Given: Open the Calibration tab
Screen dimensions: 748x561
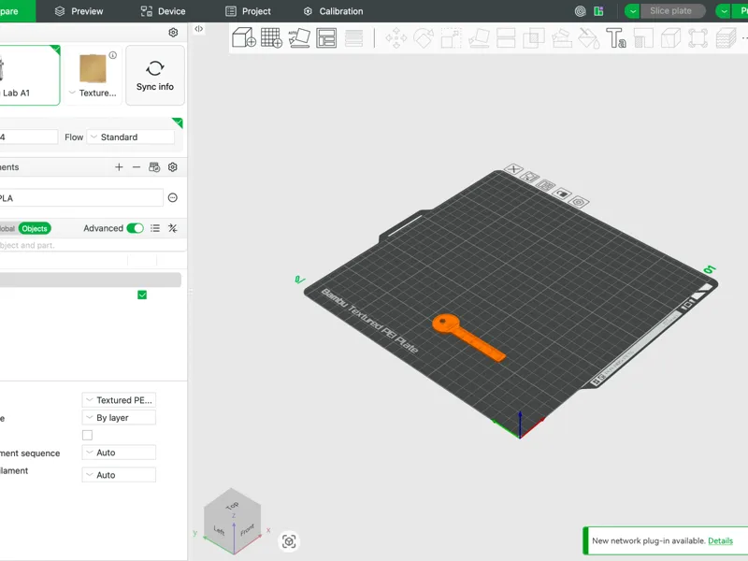Looking at the screenshot, I should (334, 11).
